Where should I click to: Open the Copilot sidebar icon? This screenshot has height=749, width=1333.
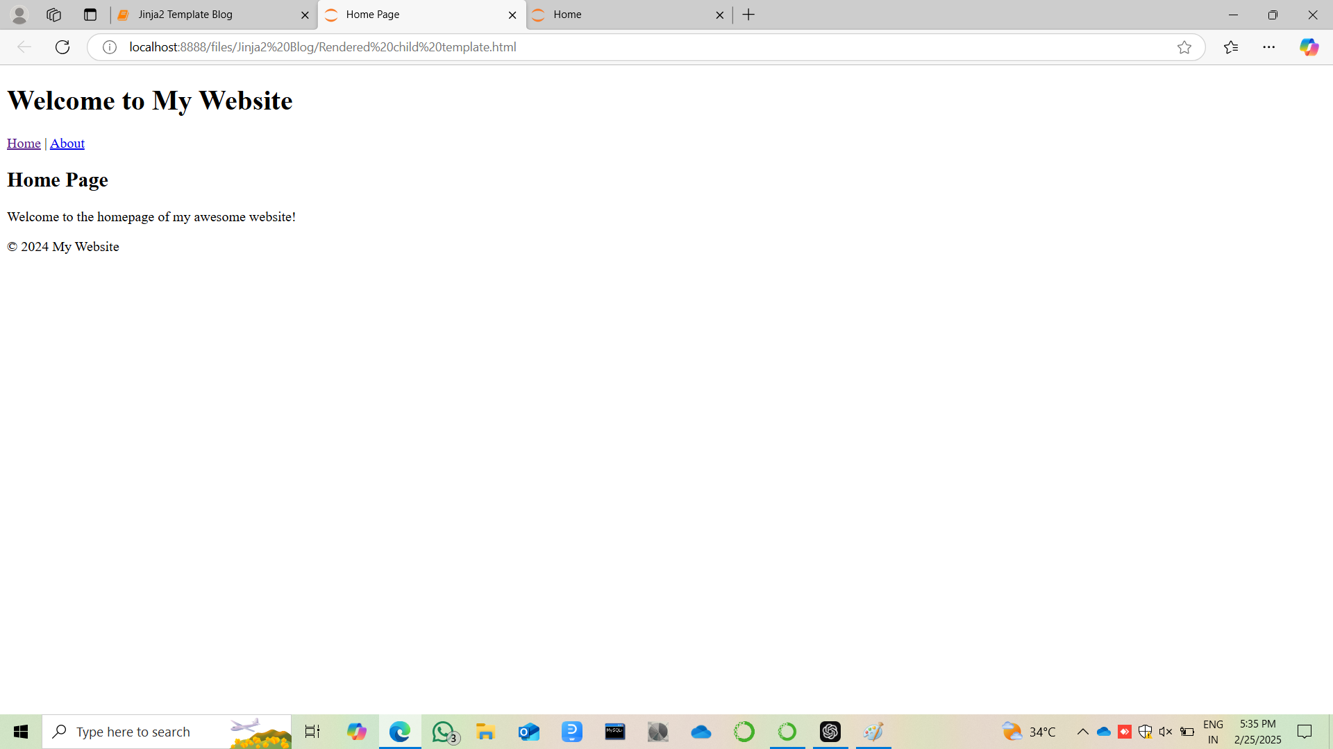point(1309,47)
